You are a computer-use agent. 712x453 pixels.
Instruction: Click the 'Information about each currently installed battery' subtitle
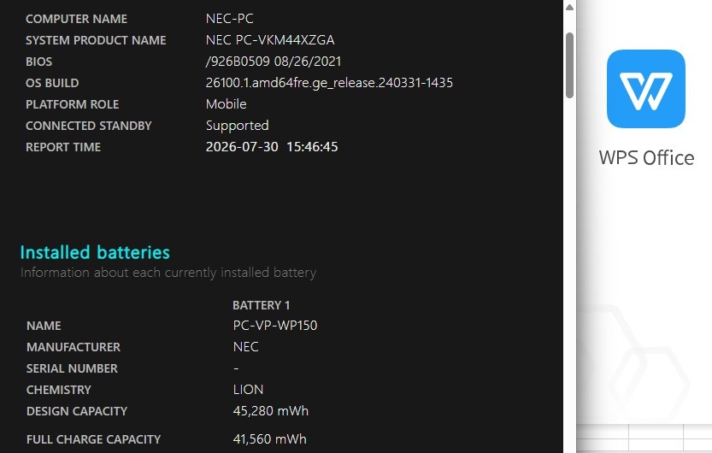168,273
